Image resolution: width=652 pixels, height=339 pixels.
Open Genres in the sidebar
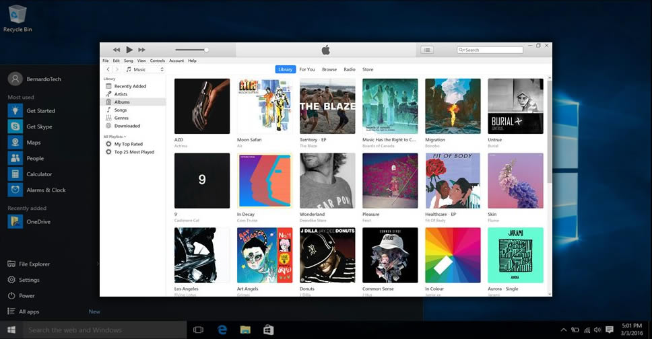pyautogui.click(x=121, y=118)
